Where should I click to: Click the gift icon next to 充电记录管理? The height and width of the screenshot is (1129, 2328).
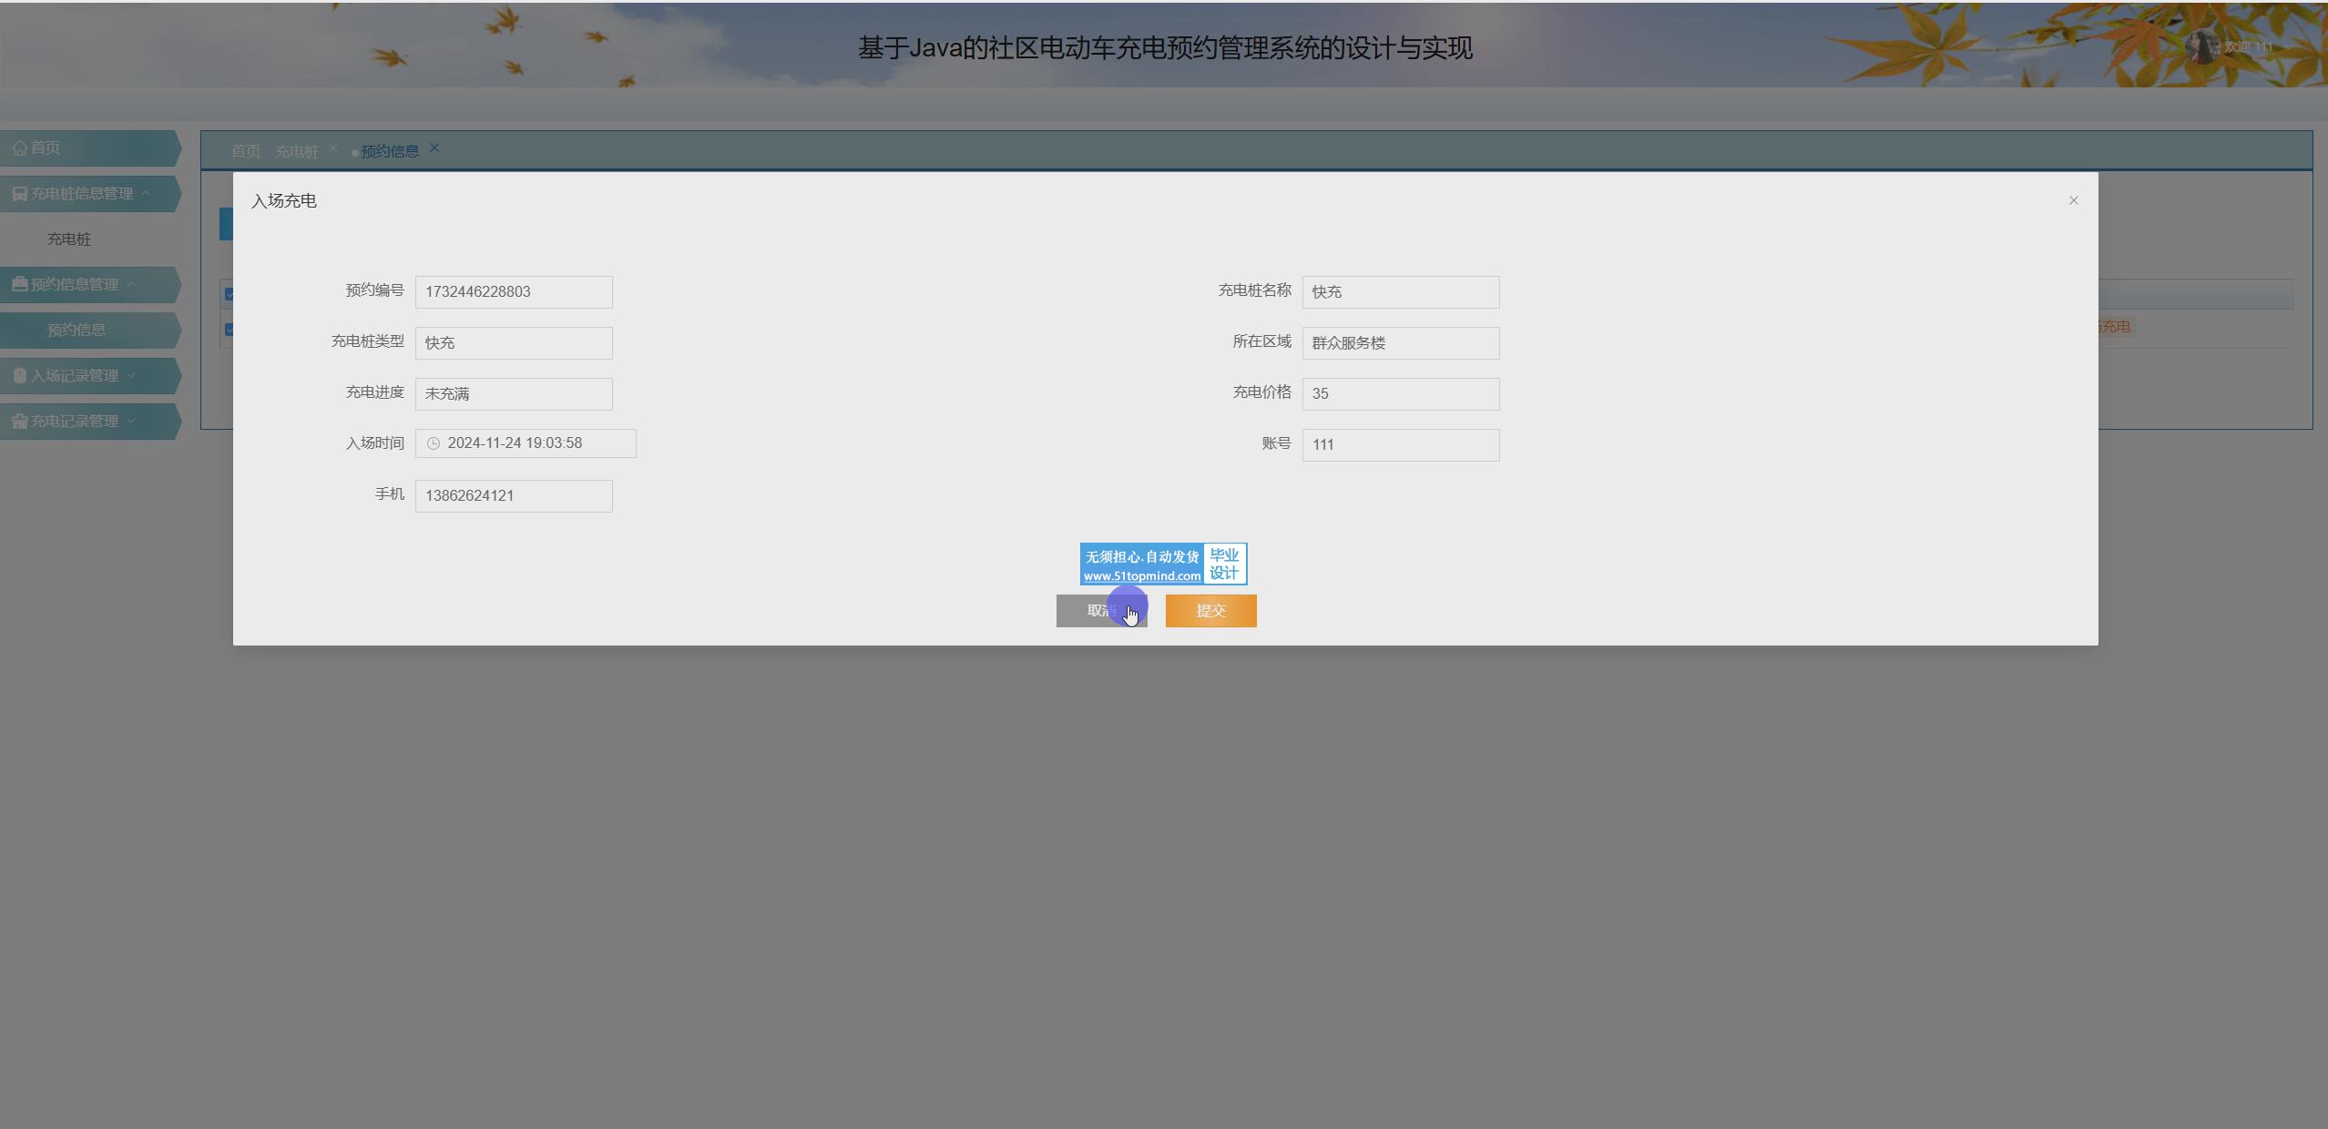tap(19, 421)
